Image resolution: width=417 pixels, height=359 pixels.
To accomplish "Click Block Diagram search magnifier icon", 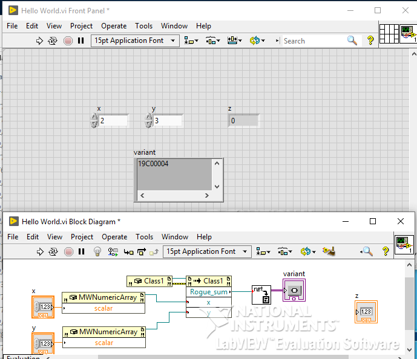I will click(367, 251).
